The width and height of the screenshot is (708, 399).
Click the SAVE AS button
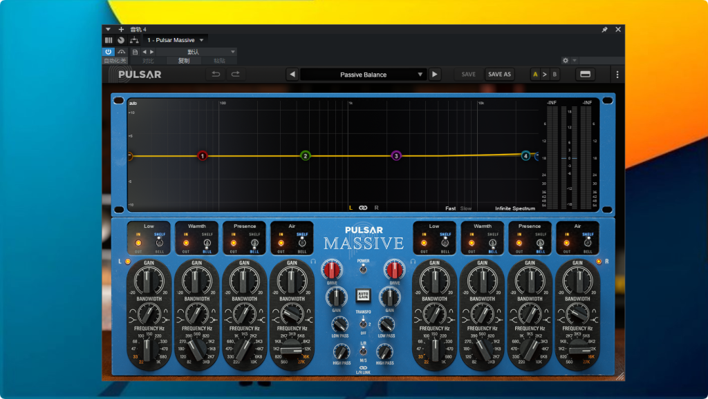pyautogui.click(x=499, y=75)
